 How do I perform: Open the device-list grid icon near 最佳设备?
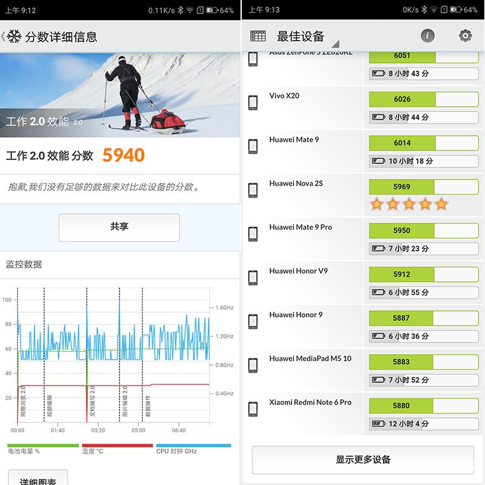pos(258,36)
